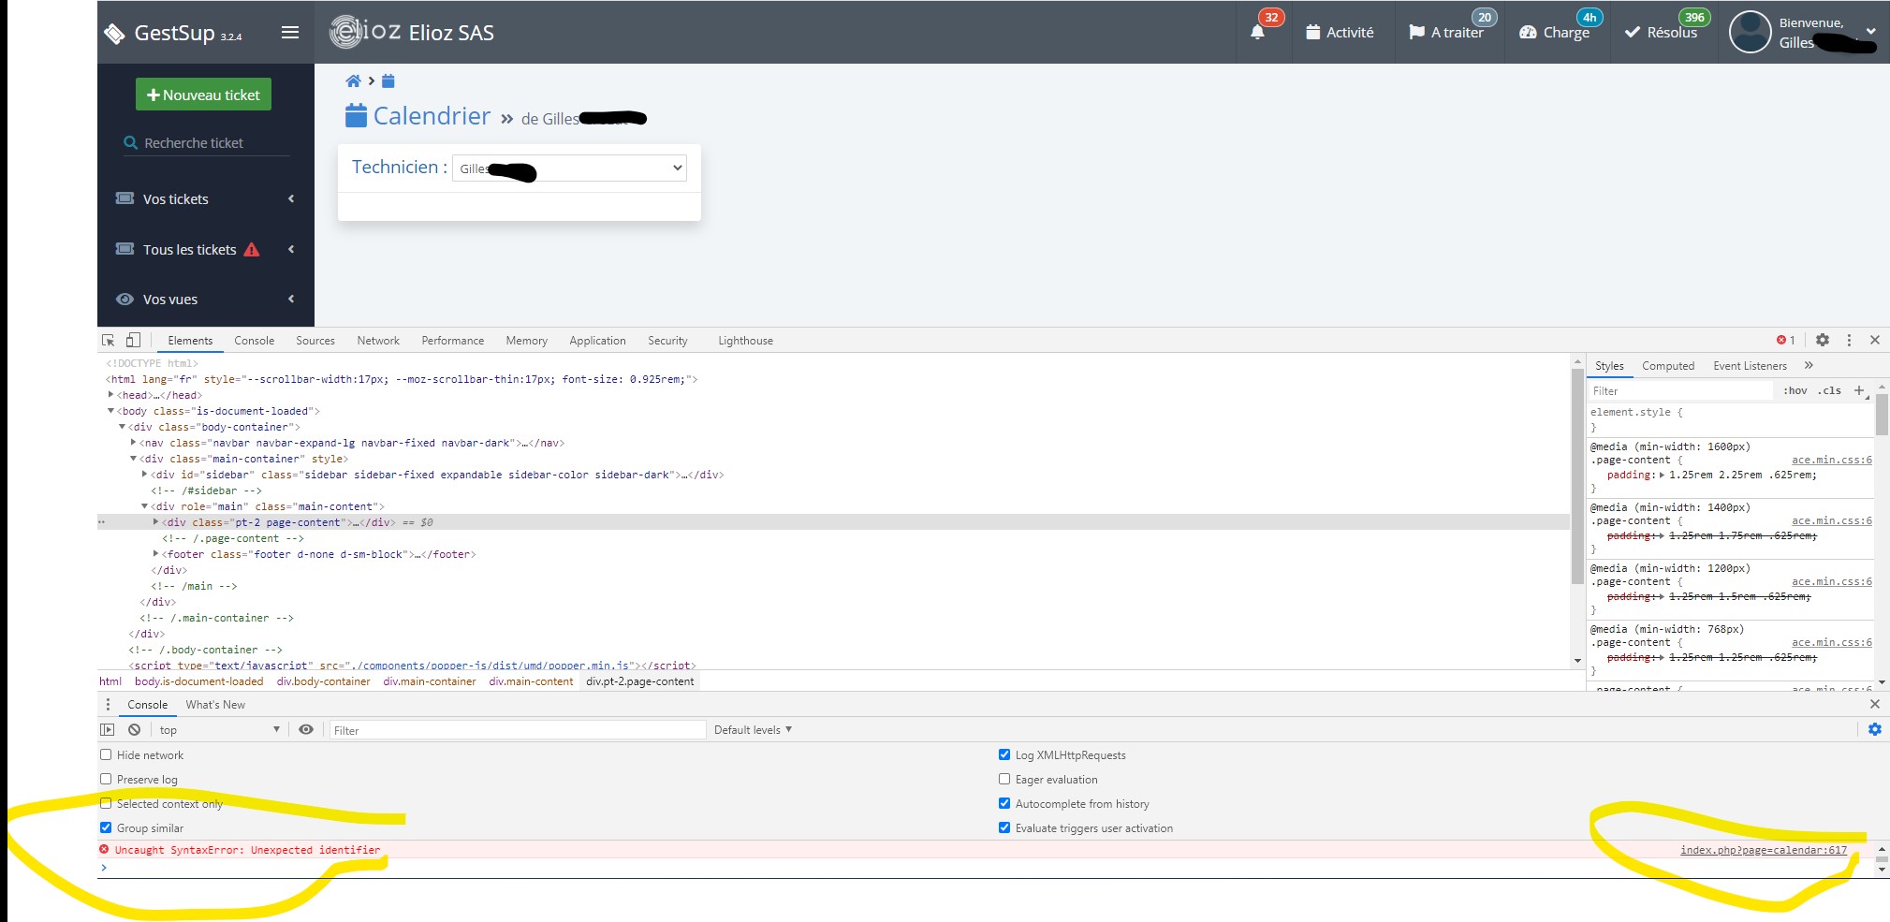Click the Nouveau ticket button
This screenshot has height=922, width=1890.
[203, 95]
